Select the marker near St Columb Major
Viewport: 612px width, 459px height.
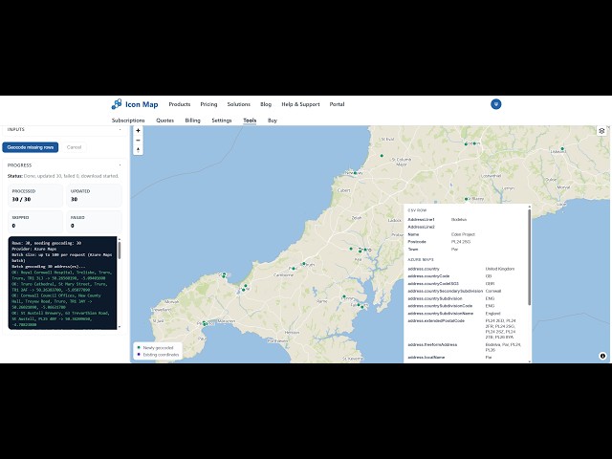click(382, 156)
